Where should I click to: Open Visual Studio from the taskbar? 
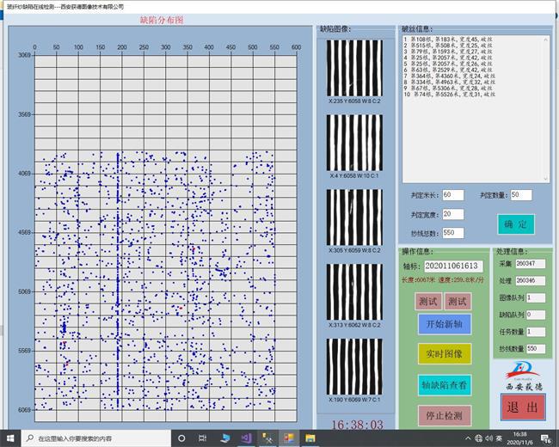(245, 438)
